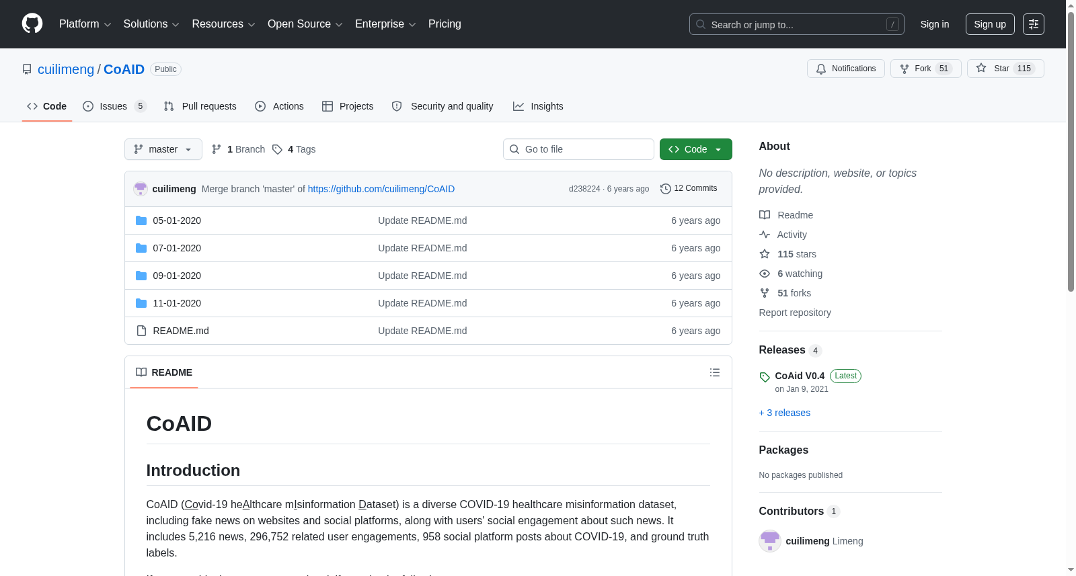
Task: Open the commit message GitHub URL
Action: click(381, 189)
